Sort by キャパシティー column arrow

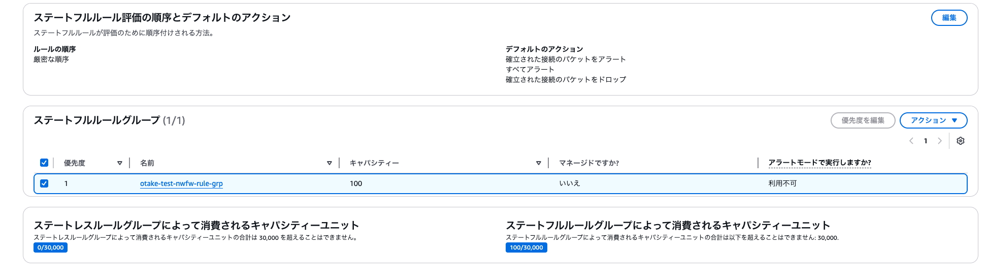click(539, 163)
